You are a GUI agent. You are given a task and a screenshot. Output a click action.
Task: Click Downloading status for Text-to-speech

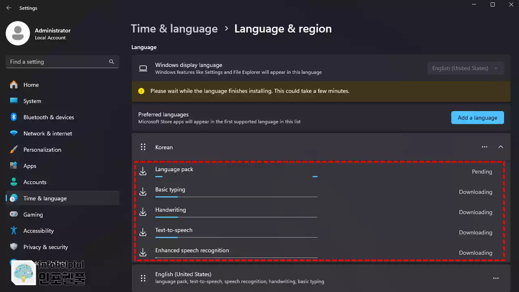pyautogui.click(x=475, y=232)
